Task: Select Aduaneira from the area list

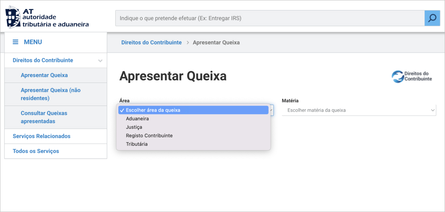Action: tap(138, 119)
